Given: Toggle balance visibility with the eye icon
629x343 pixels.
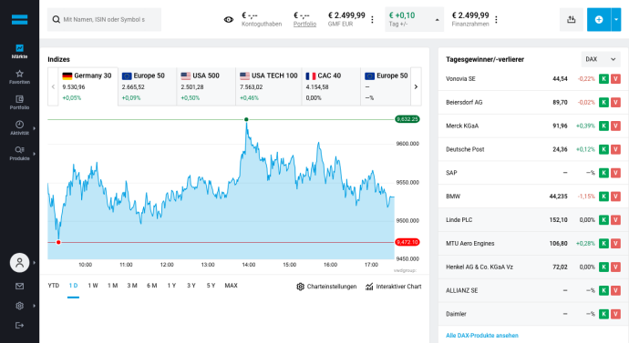Looking at the screenshot, I should tap(229, 19).
